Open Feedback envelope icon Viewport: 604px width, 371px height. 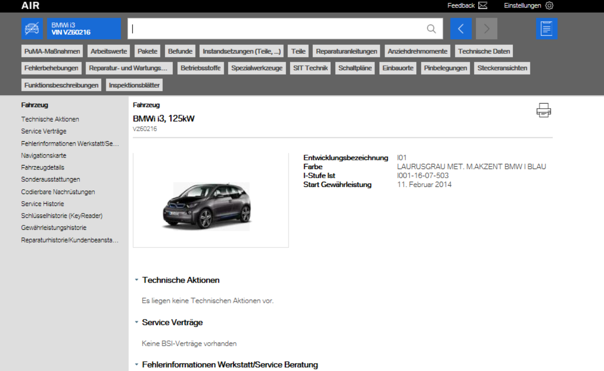482,6
